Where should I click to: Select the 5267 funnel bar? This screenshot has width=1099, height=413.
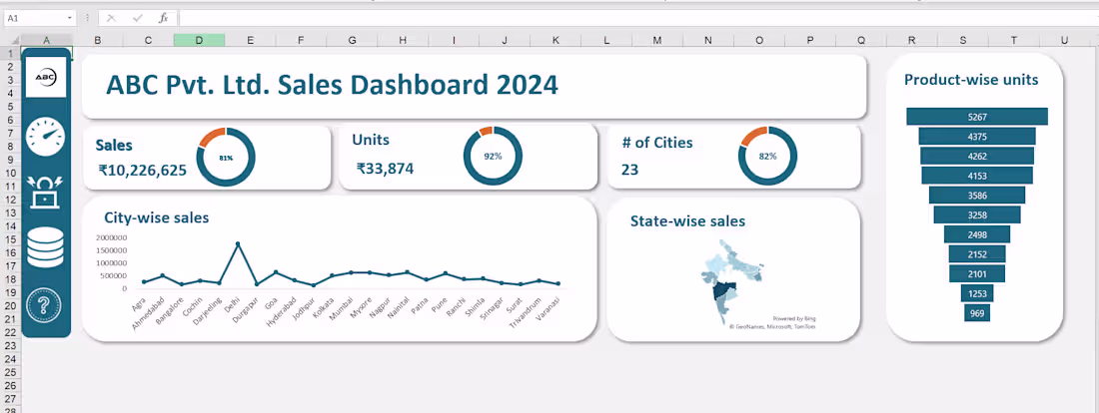[x=976, y=116]
